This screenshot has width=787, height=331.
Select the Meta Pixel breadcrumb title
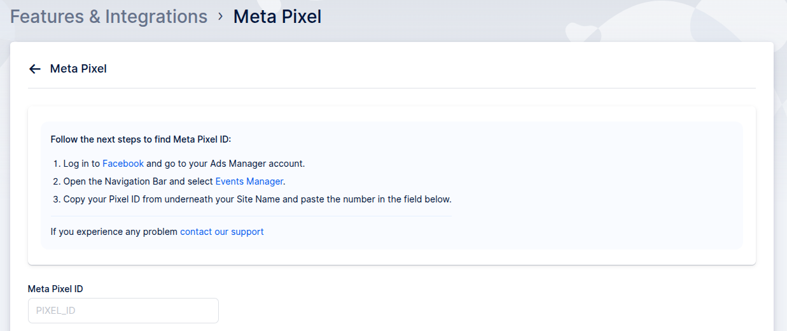tap(277, 17)
